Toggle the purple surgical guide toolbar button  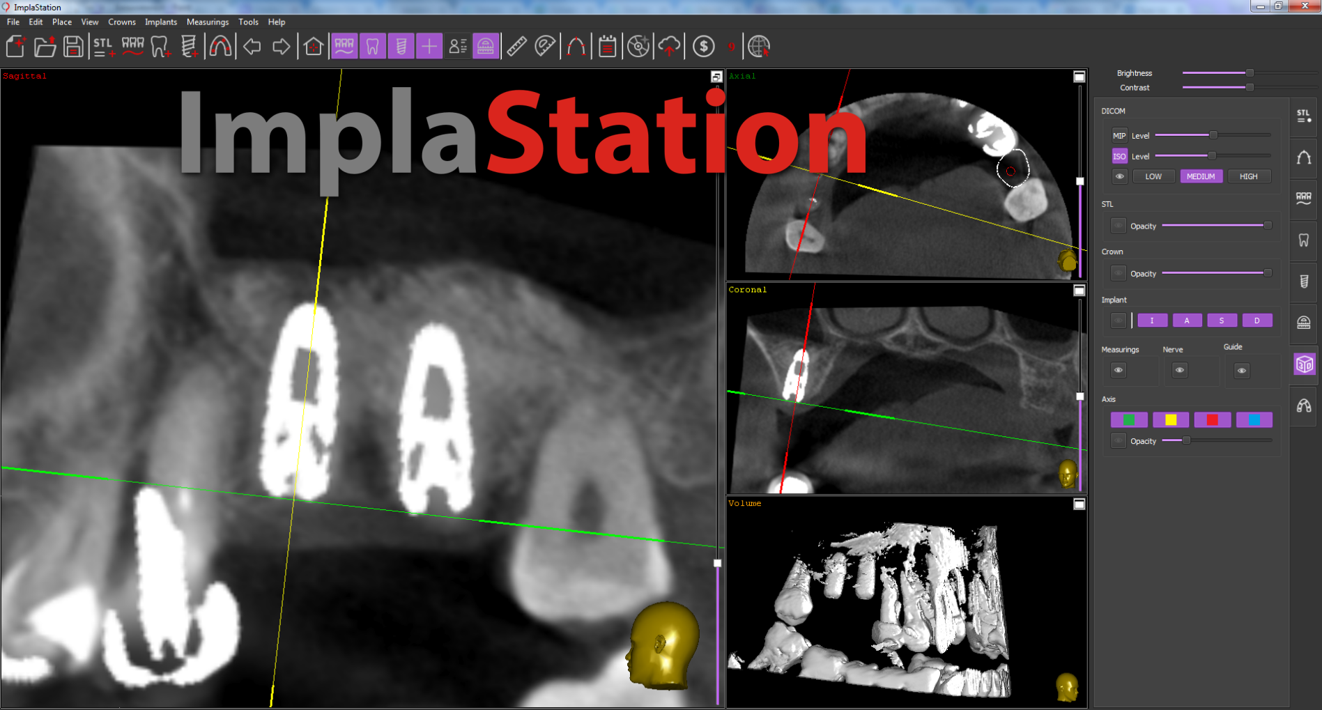coord(486,47)
